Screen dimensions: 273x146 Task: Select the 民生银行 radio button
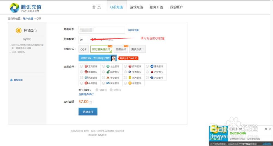point(81,78)
